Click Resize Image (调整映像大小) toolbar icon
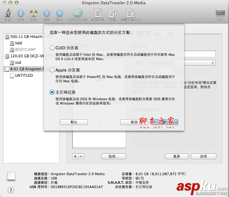 coord(130,13)
